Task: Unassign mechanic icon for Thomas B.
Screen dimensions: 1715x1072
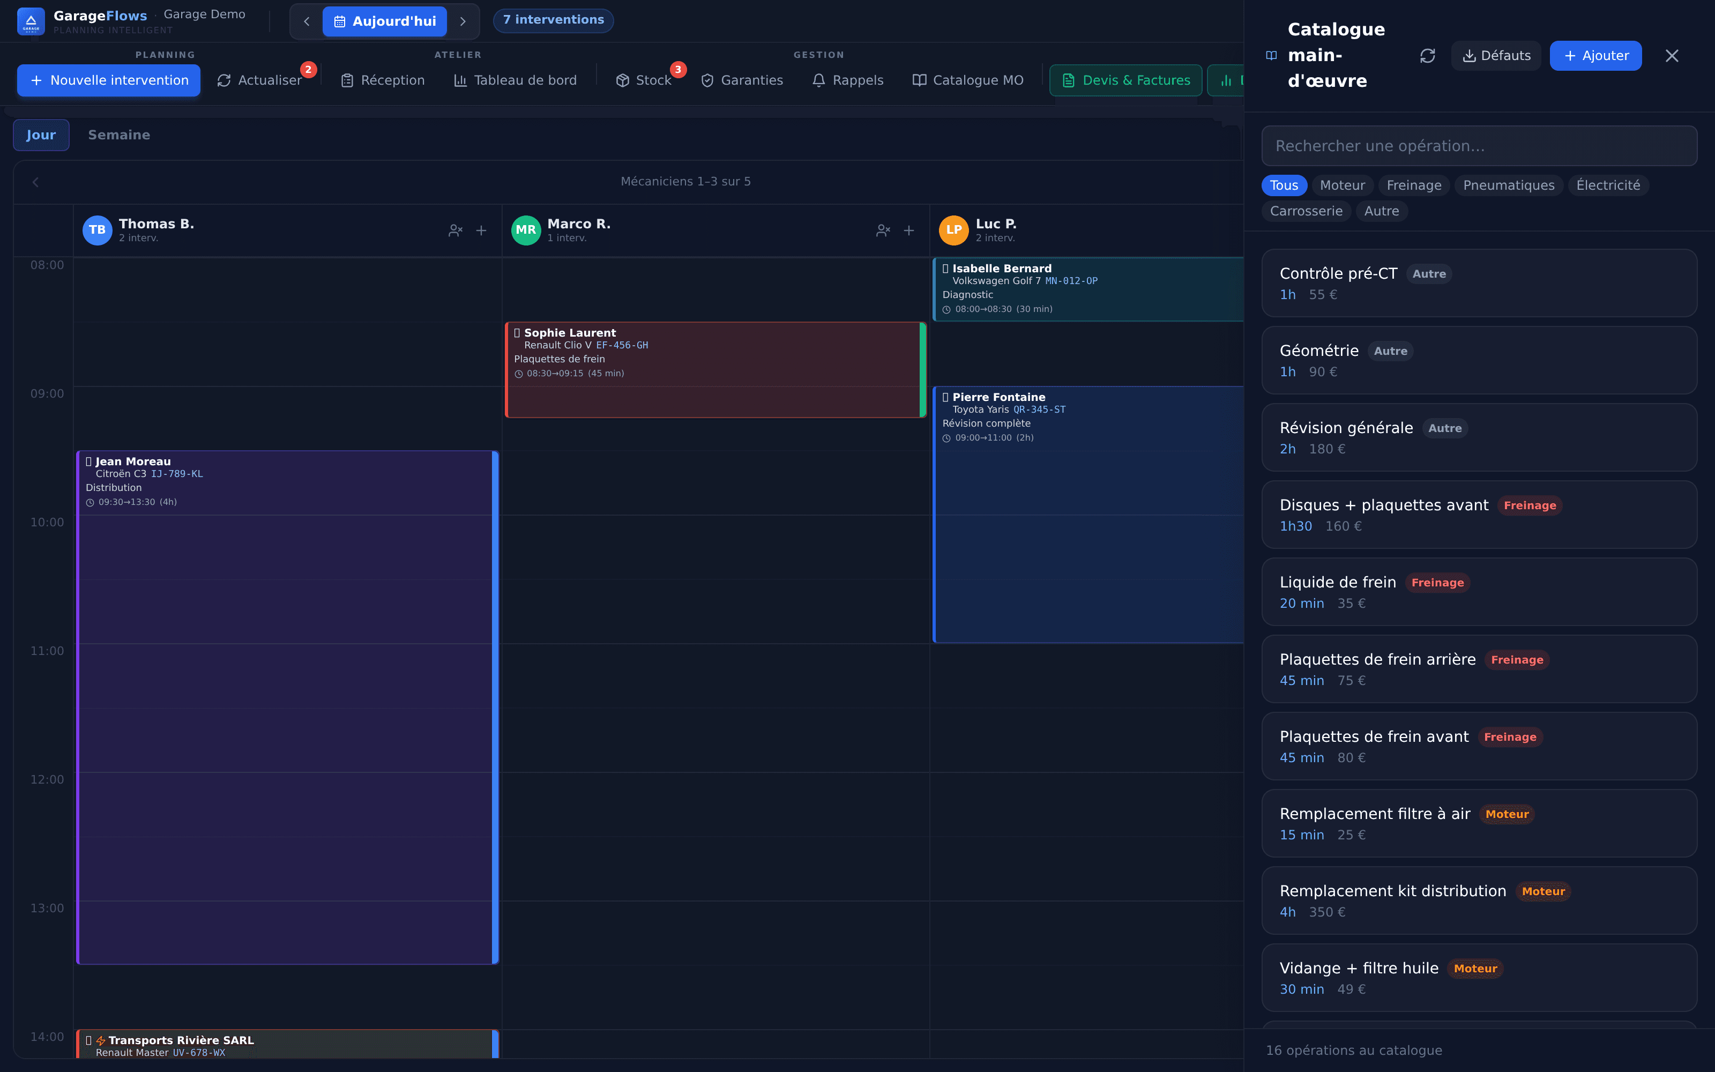Action: pos(456,230)
